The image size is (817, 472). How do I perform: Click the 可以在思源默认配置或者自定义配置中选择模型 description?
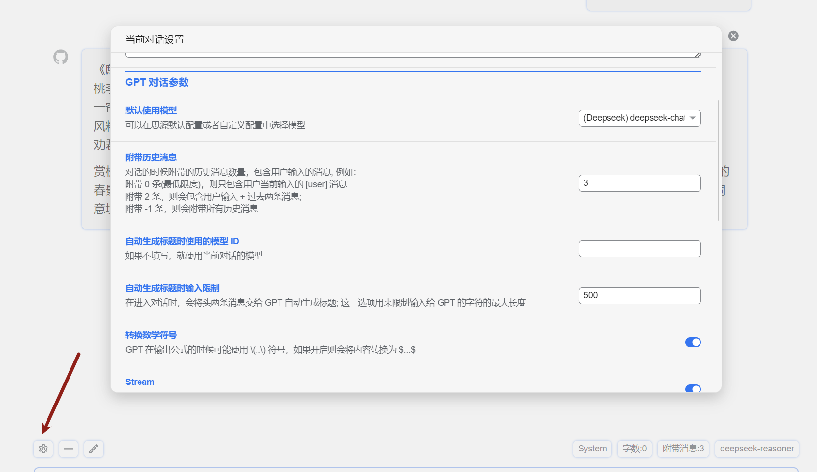pos(215,125)
